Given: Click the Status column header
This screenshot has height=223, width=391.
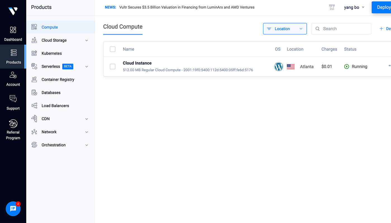Looking at the screenshot, I should click(x=350, y=49).
